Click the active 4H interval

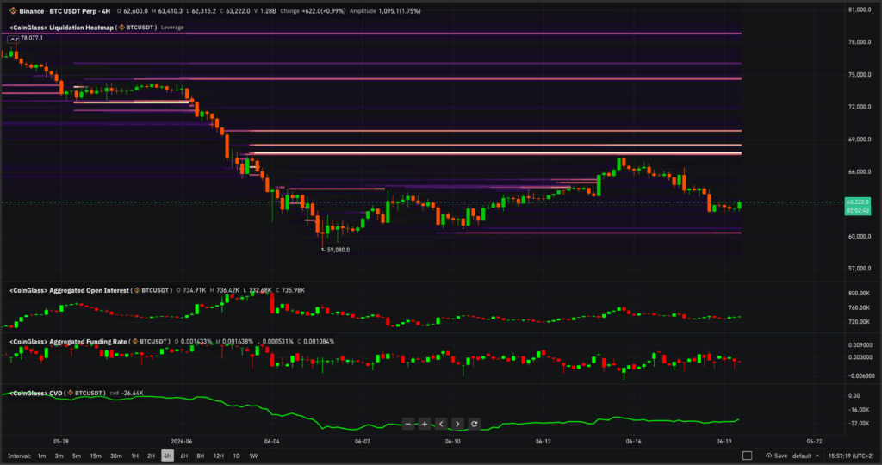[168, 456]
